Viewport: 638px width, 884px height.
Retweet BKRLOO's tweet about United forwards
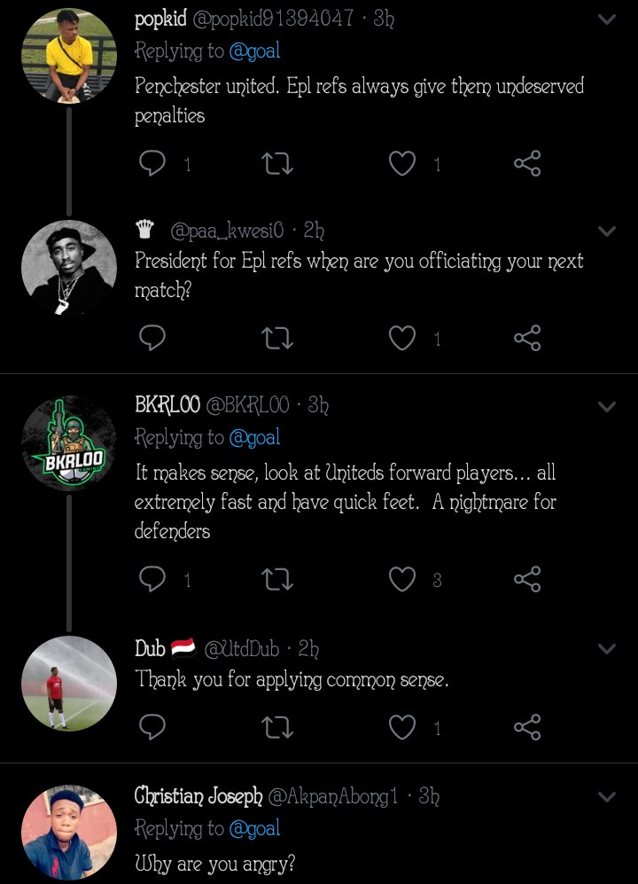pos(278,580)
